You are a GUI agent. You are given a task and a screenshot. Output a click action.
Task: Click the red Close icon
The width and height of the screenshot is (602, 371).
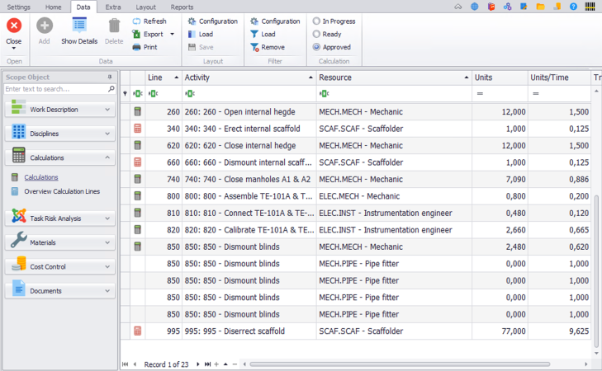tap(14, 26)
